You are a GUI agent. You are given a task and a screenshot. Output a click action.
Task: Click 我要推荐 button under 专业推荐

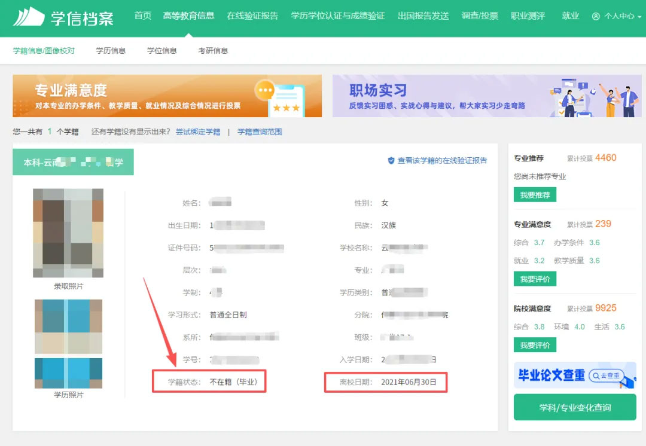(535, 195)
